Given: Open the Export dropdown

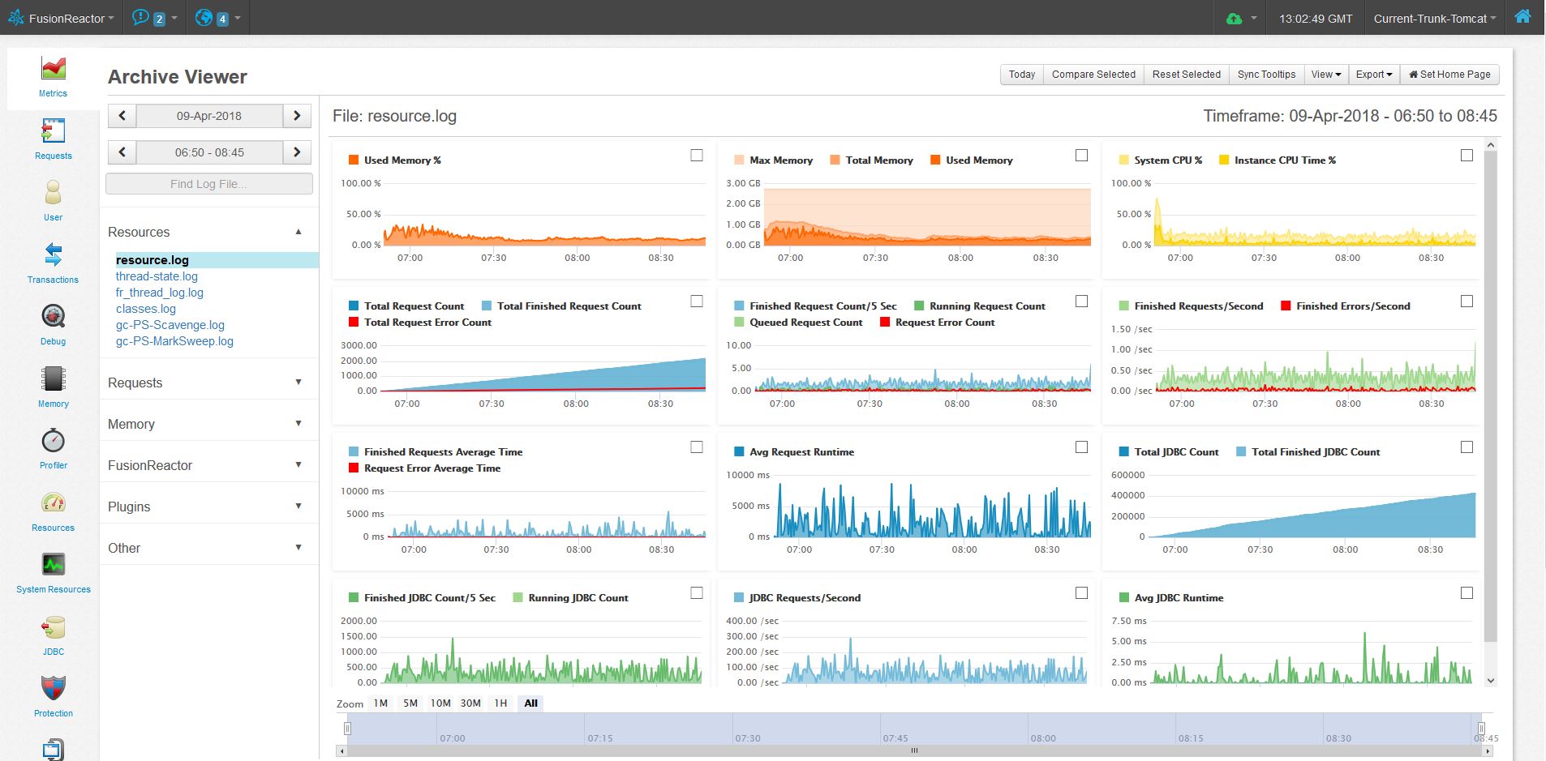Looking at the screenshot, I should pyautogui.click(x=1373, y=75).
